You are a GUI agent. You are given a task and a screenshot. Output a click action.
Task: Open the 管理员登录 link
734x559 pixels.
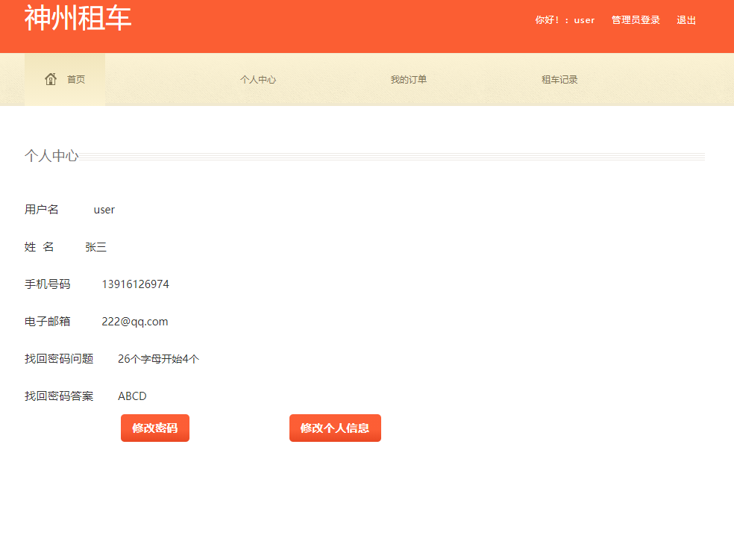[635, 20]
